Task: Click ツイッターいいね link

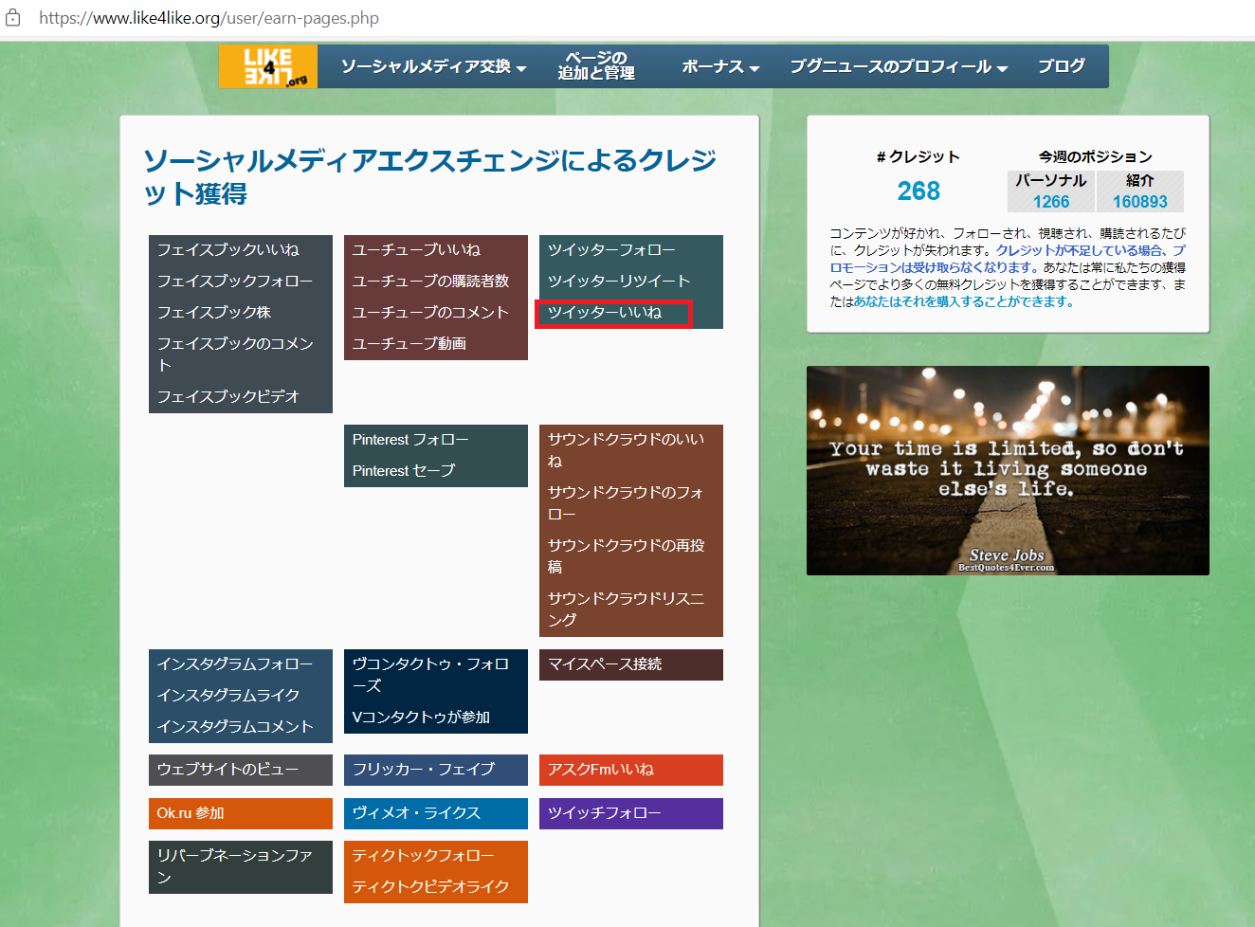Action: click(605, 312)
